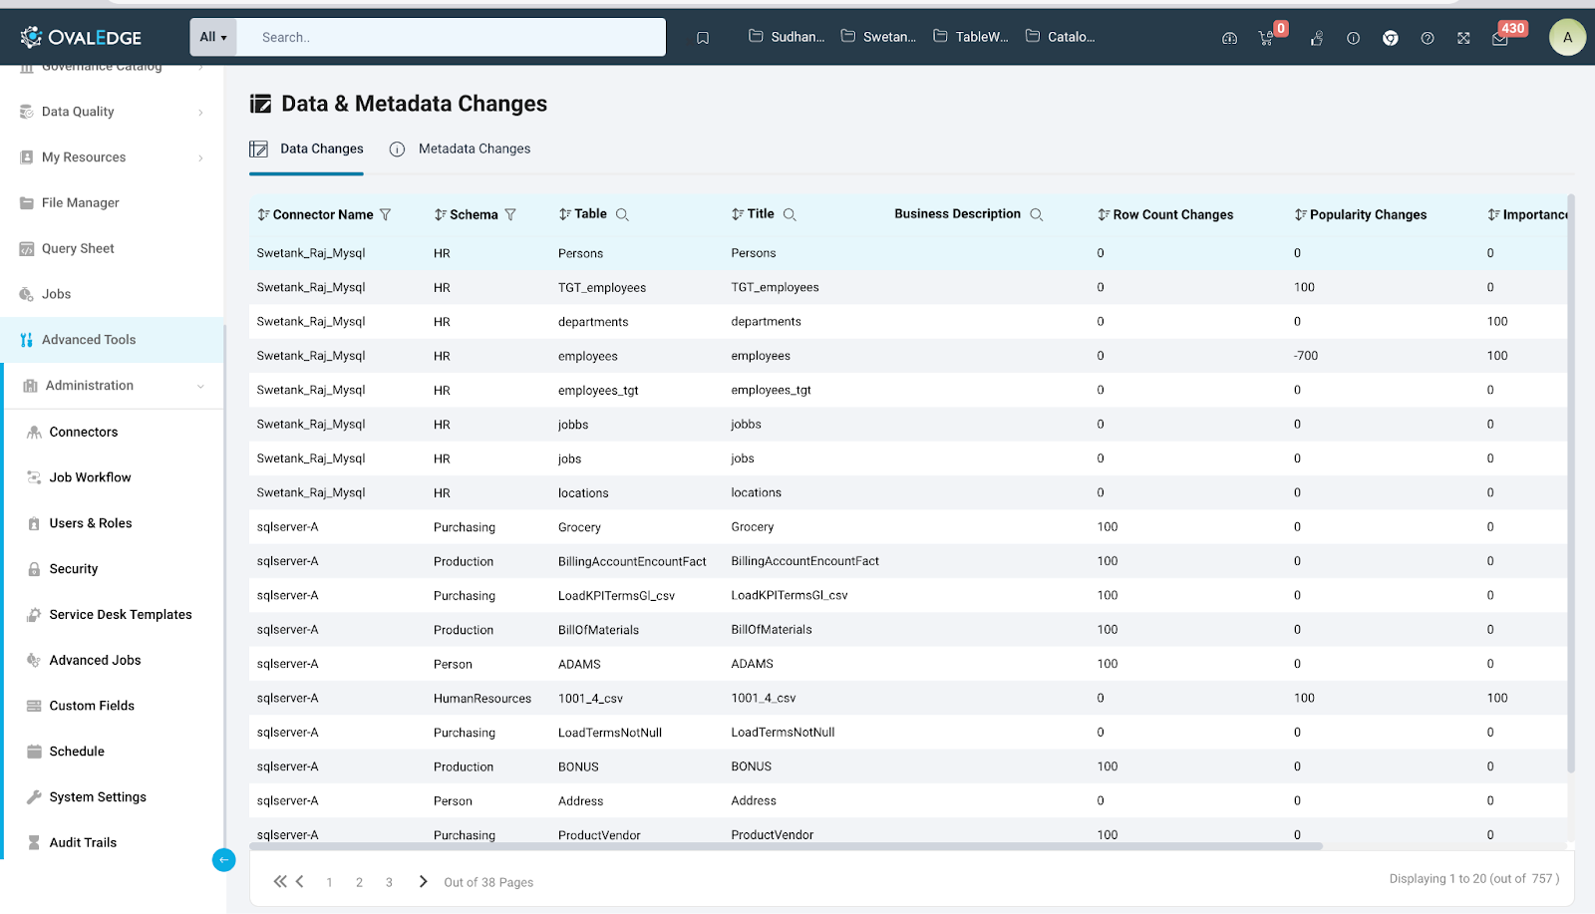Screen dimensions: 1595x914
Task: Open Connectors under Administration
Action: pyautogui.click(x=84, y=432)
